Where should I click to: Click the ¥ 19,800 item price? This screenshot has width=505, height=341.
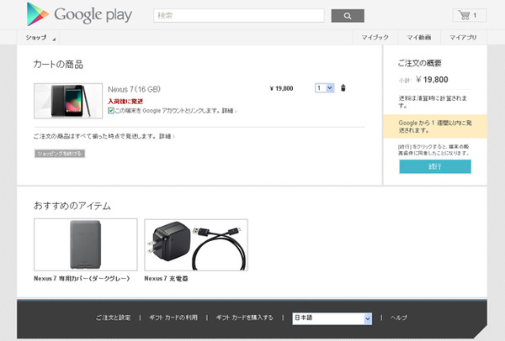(281, 88)
